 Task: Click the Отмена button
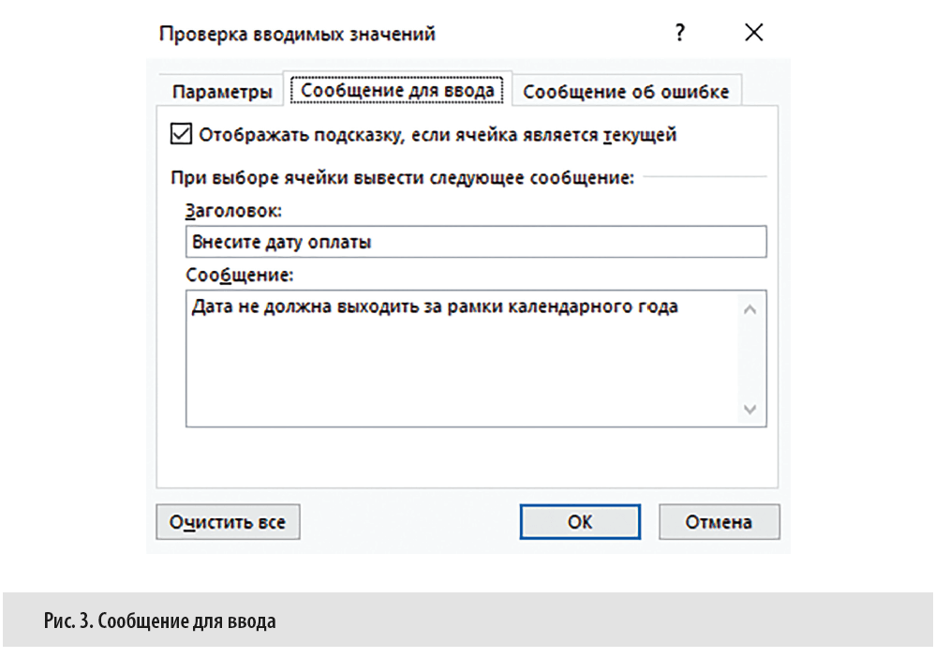point(719,522)
